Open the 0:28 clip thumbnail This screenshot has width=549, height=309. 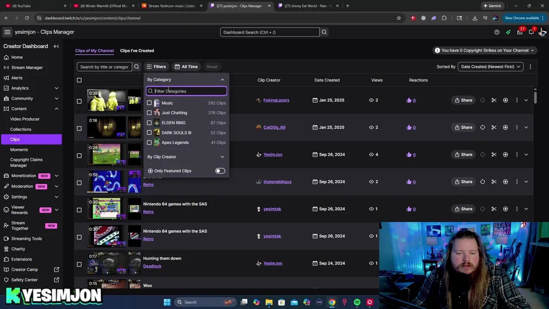(x=106, y=100)
